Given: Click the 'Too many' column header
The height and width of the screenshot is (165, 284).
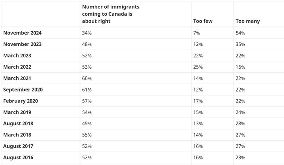Looking at the screenshot, I should pyautogui.click(x=248, y=21).
